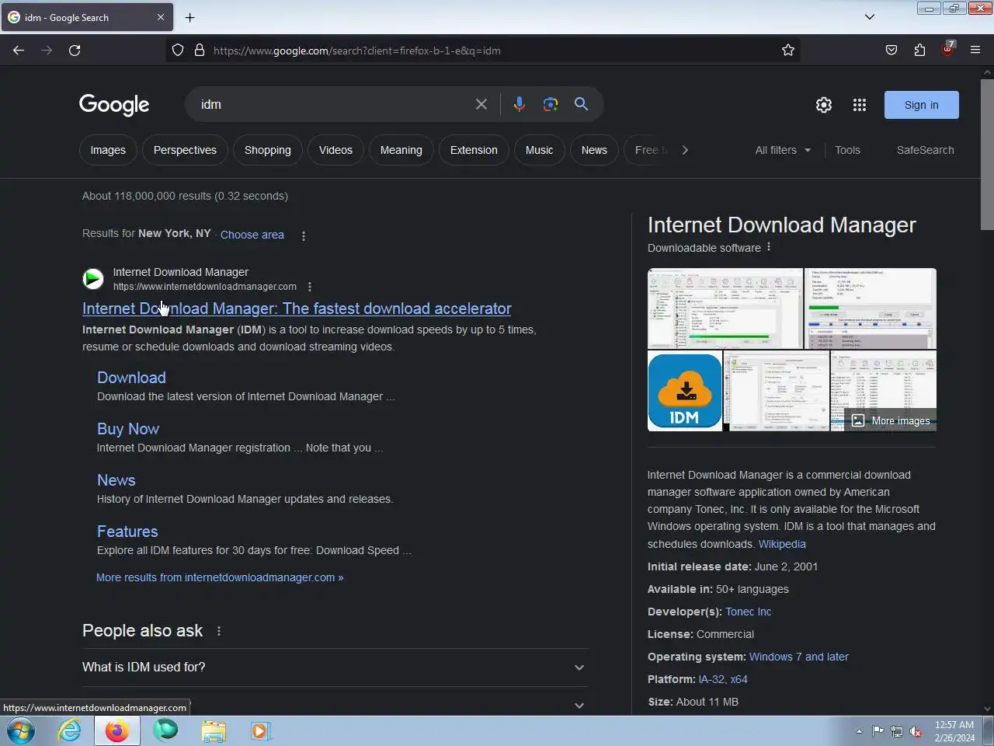
Task: Click the page vertical scrollbar thumb
Action: click(x=987, y=154)
